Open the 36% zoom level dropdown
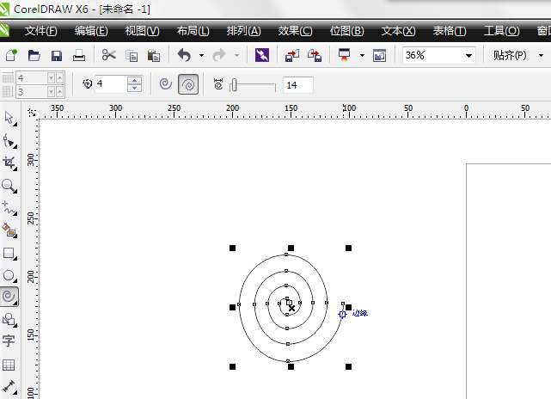Viewport: 551px width, 399px height. (x=468, y=56)
